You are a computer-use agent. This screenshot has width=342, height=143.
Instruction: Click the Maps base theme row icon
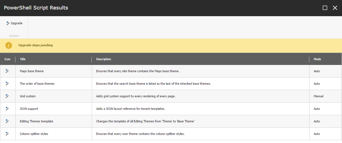(7, 71)
